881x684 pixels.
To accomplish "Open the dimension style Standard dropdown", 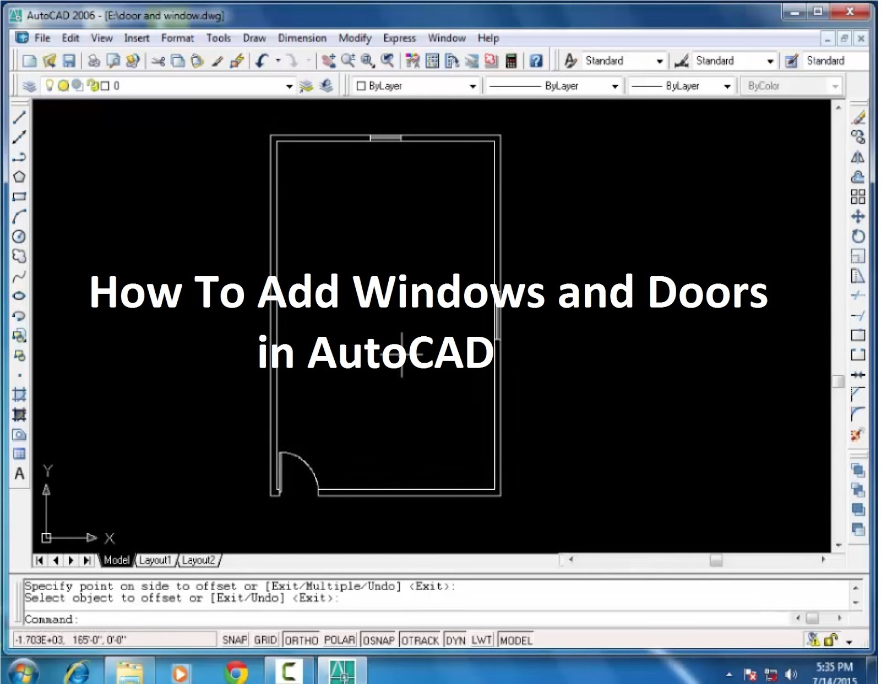I will coord(770,61).
